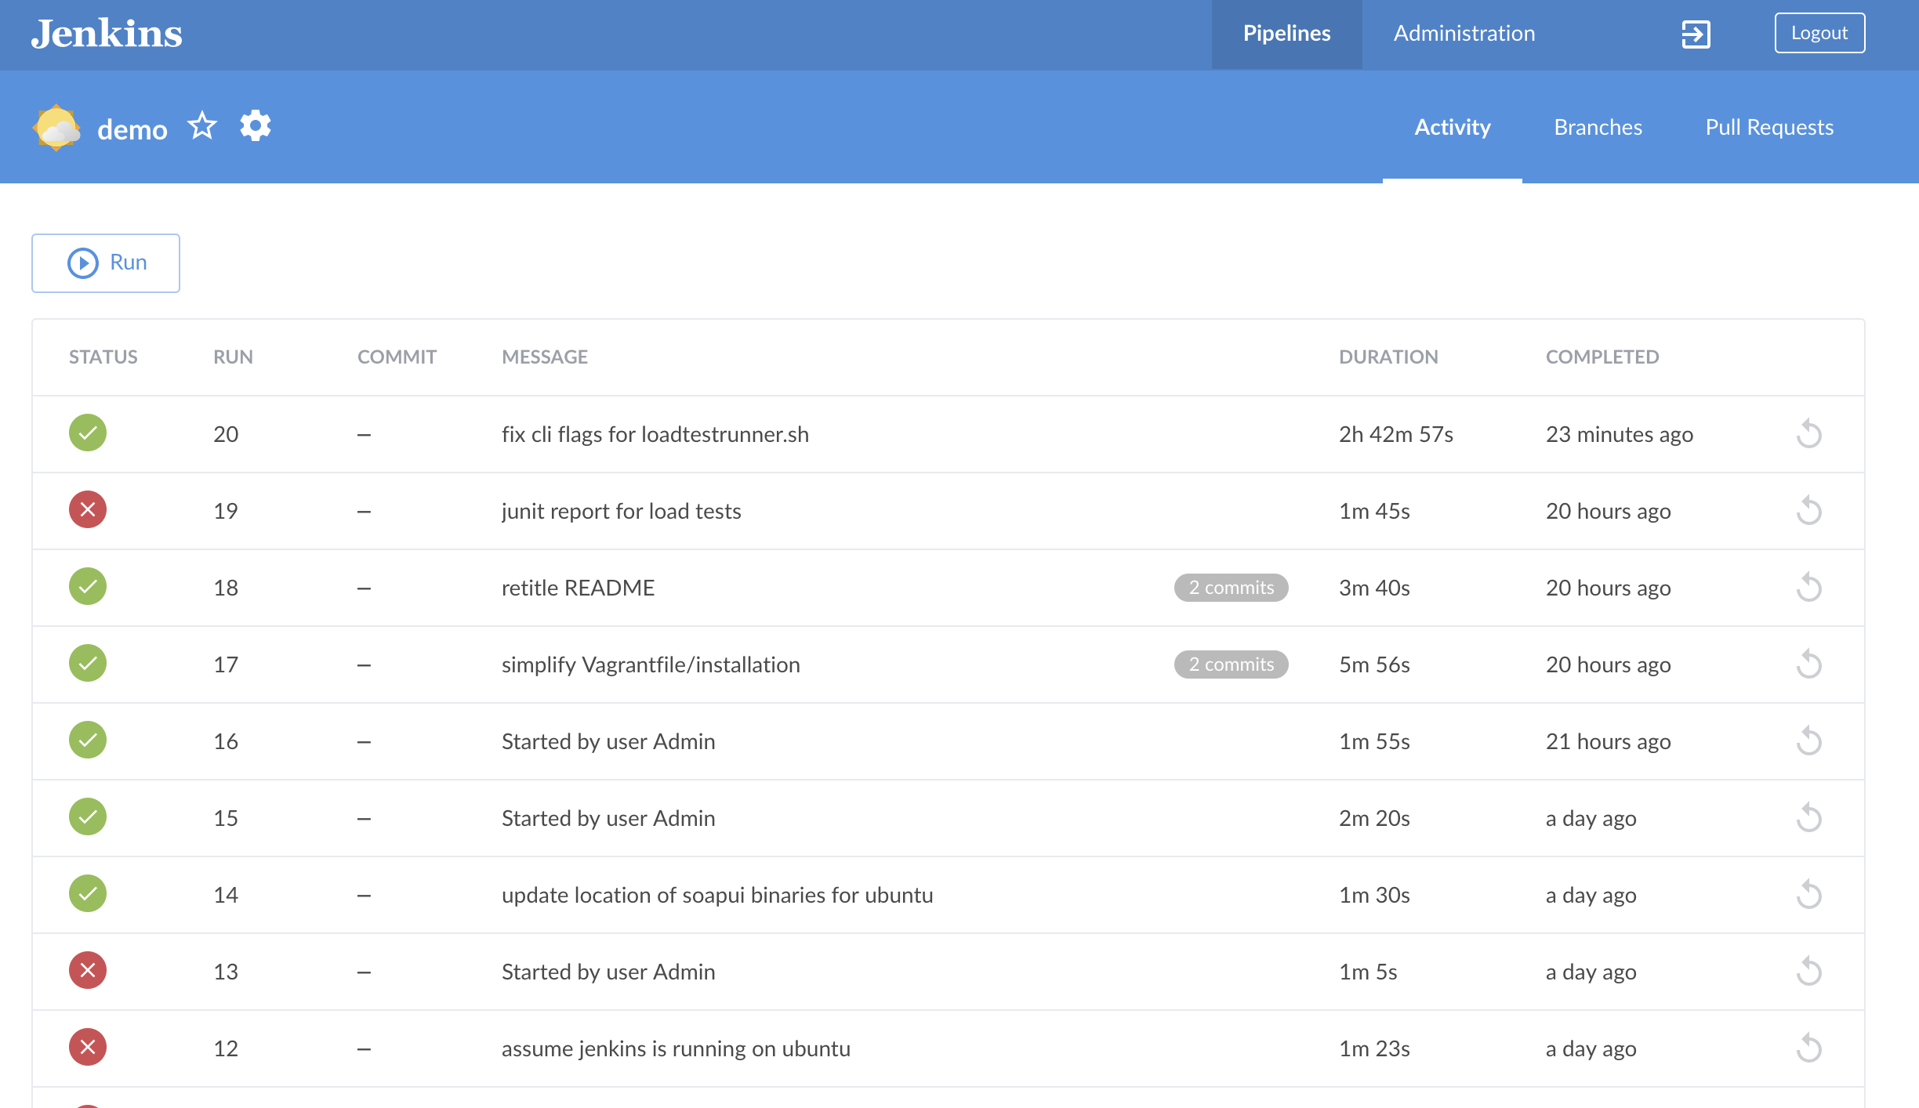The image size is (1919, 1108).
Task: Select the Activity tab
Action: pos(1452,127)
